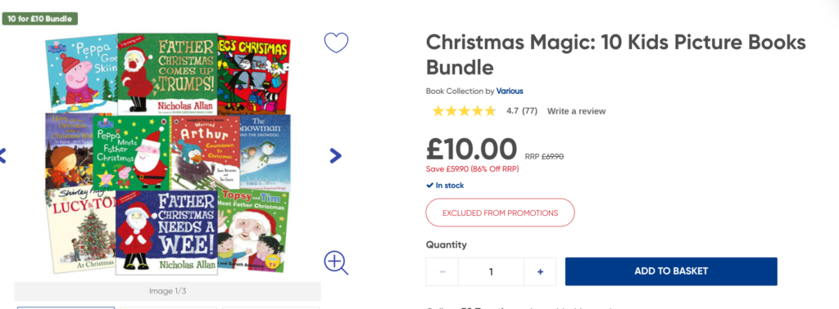Click the 10 for £10 Bundle tag
The height and width of the screenshot is (309, 839).
(x=40, y=19)
